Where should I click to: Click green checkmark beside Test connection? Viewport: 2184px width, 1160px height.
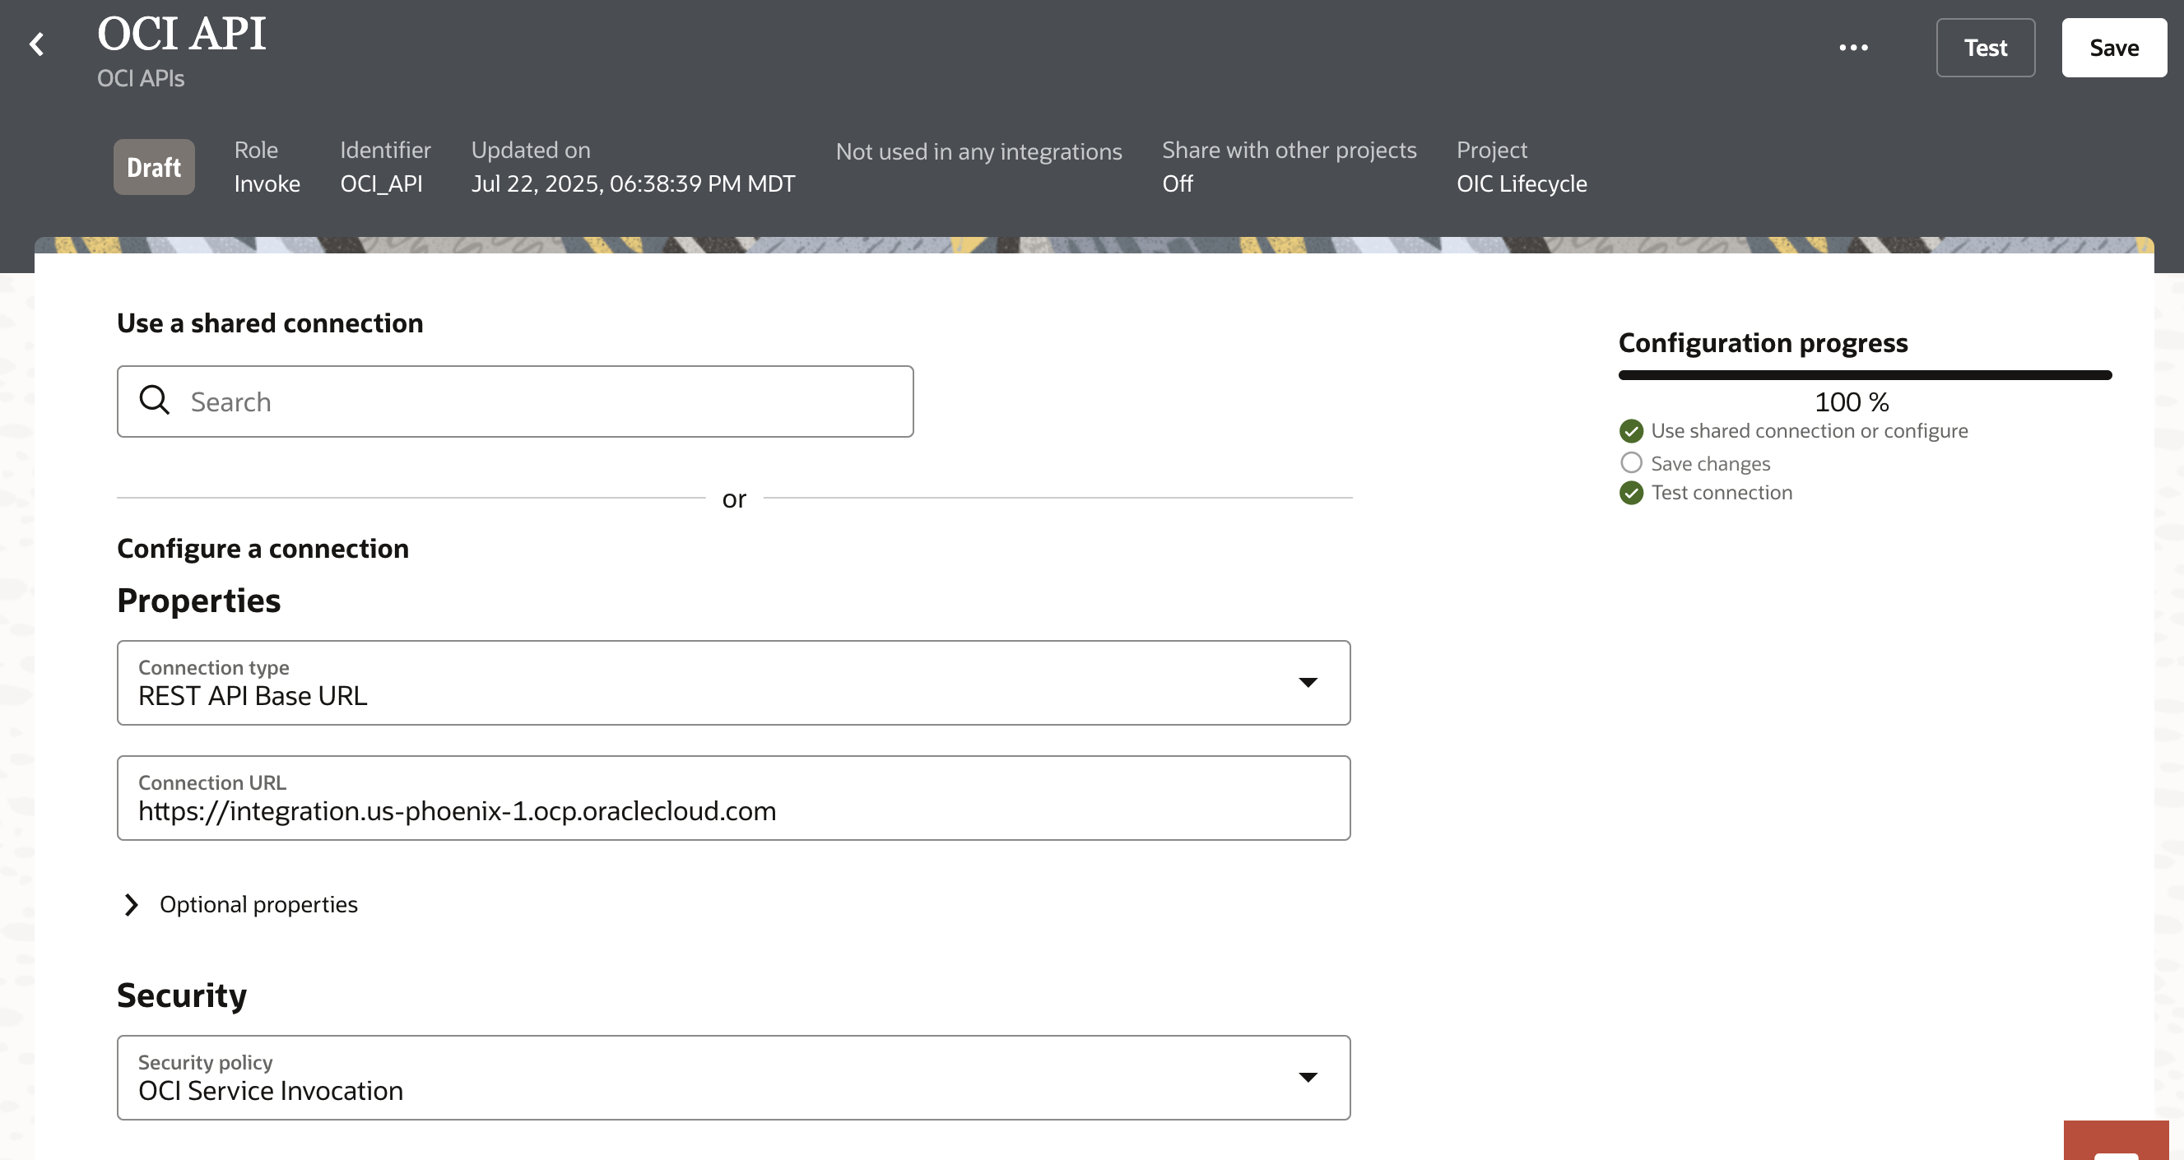1632,492
